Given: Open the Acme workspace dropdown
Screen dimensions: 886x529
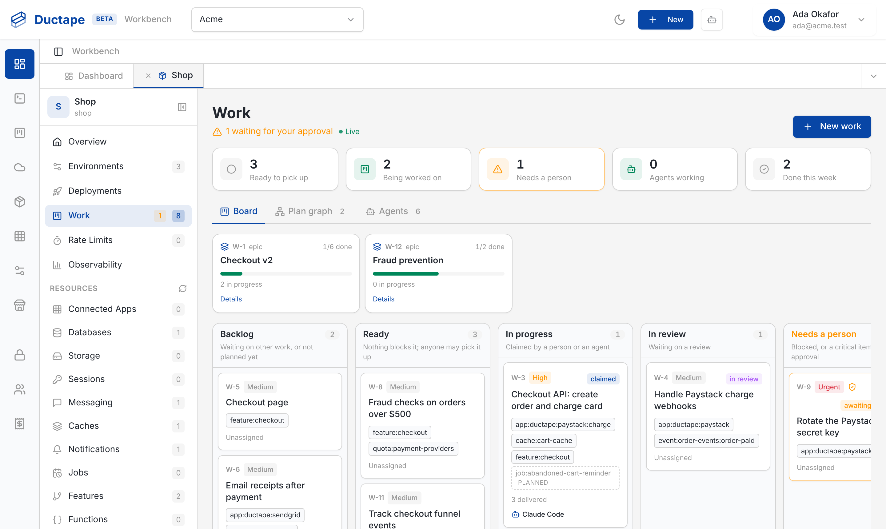Looking at the screenshot, I should coord(277,20).
